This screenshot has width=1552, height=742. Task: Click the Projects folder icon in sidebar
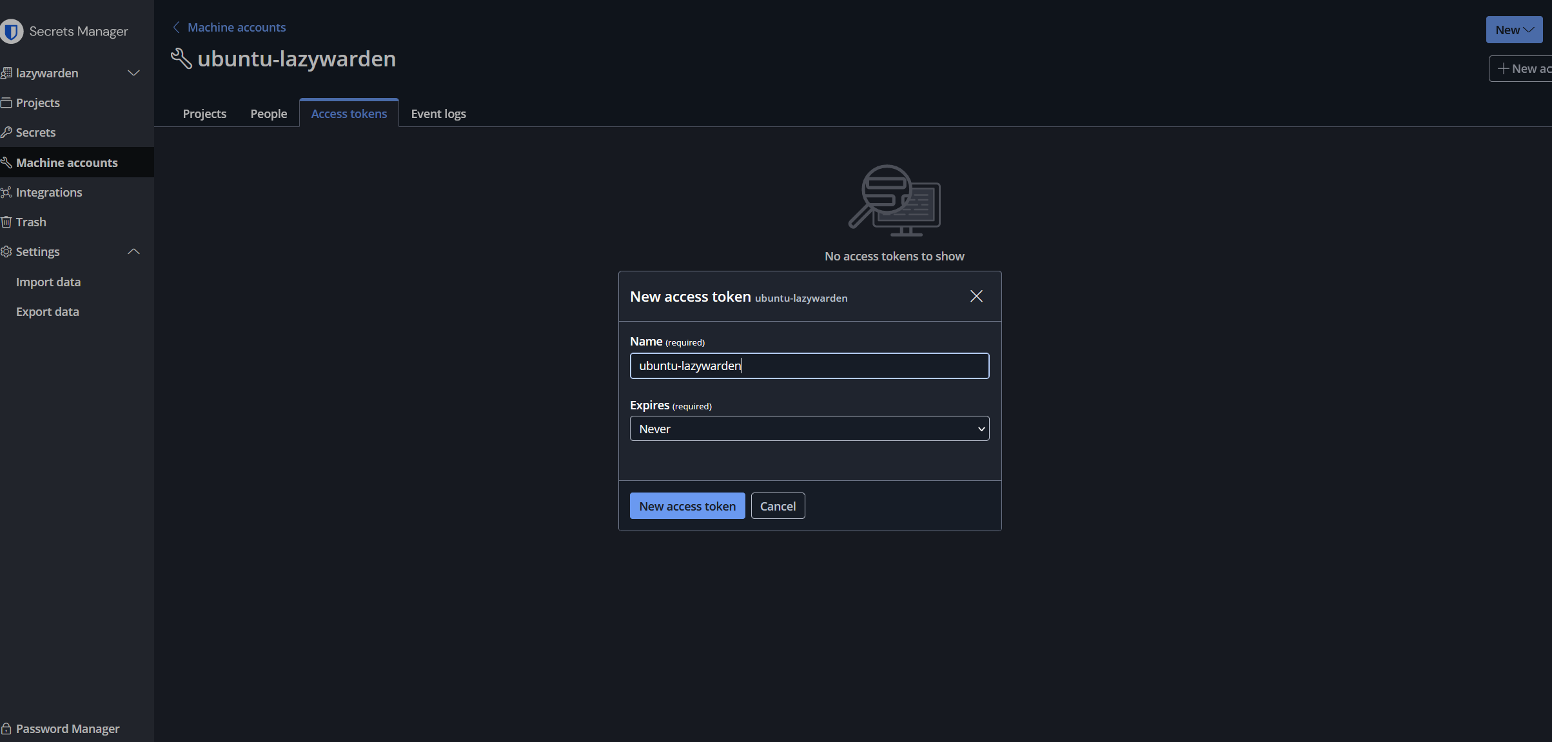[x=6, y=103]
